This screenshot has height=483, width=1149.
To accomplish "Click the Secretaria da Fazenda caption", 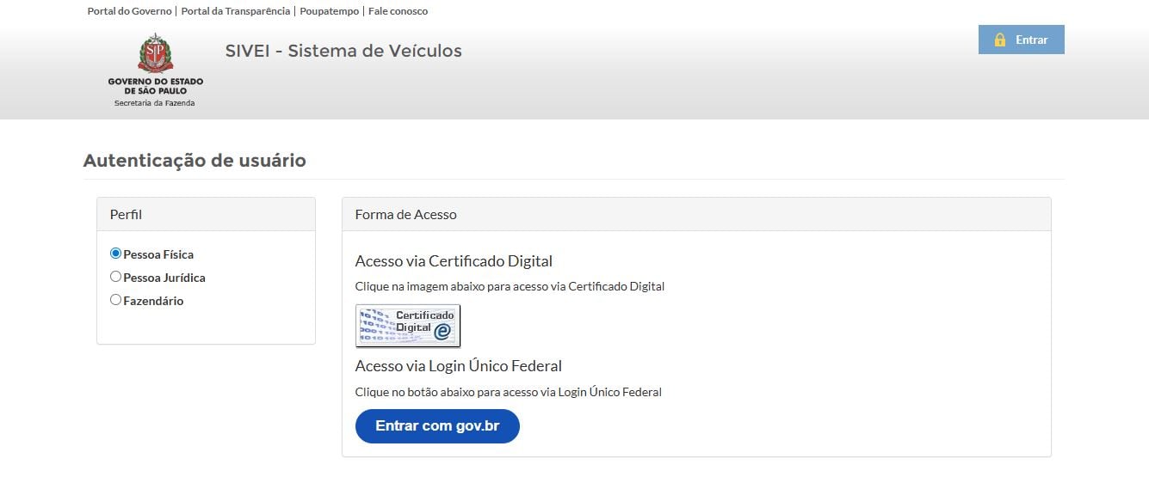I will point(155,103).
